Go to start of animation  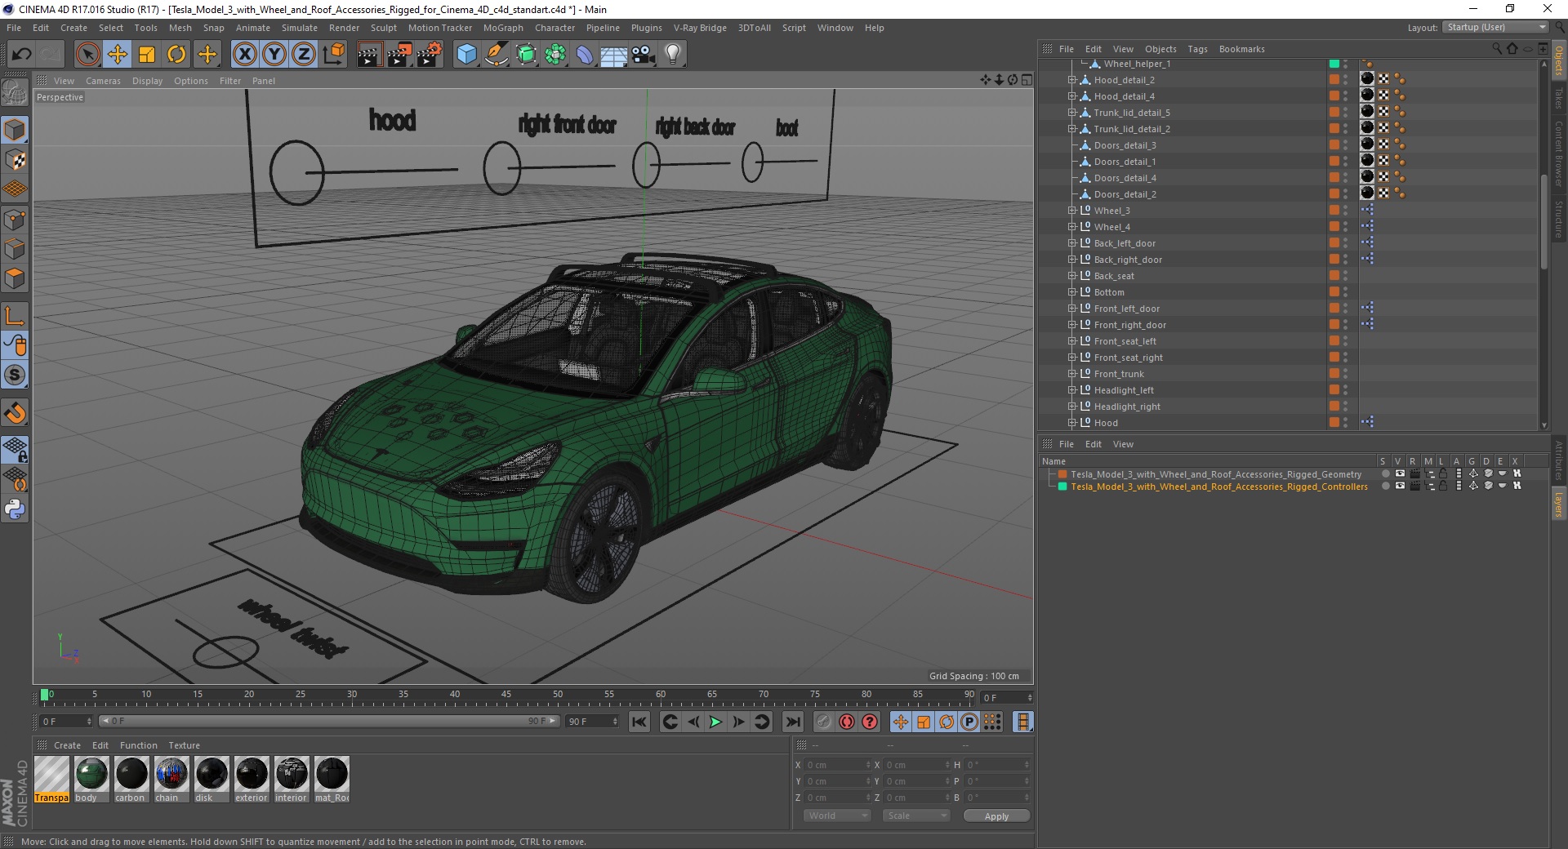pyautogui.click(x=639, y=722)
